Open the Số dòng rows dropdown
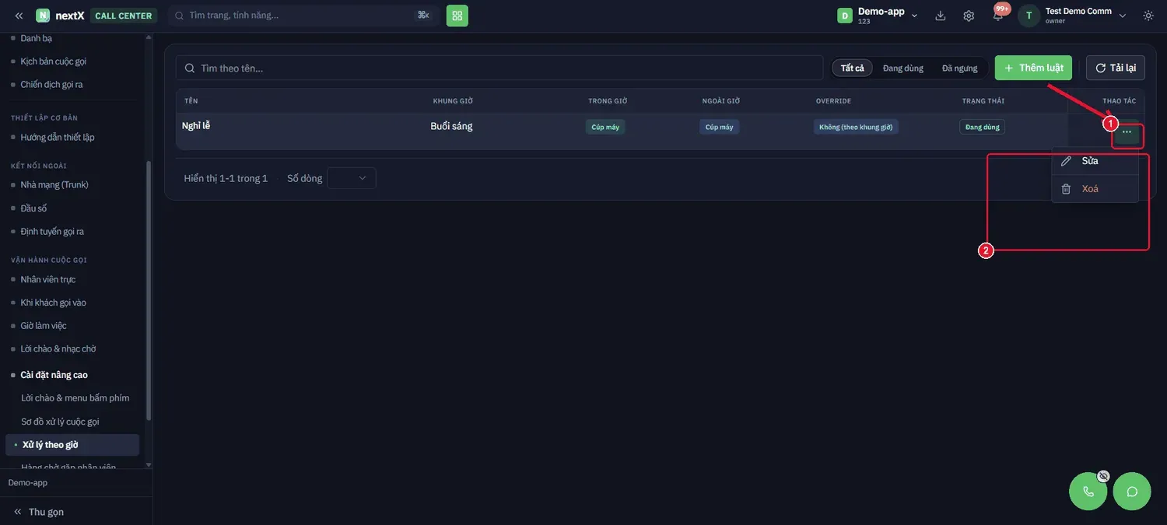Image resolution: width=1167 pixels, height=525 pixels. point(352,178)
